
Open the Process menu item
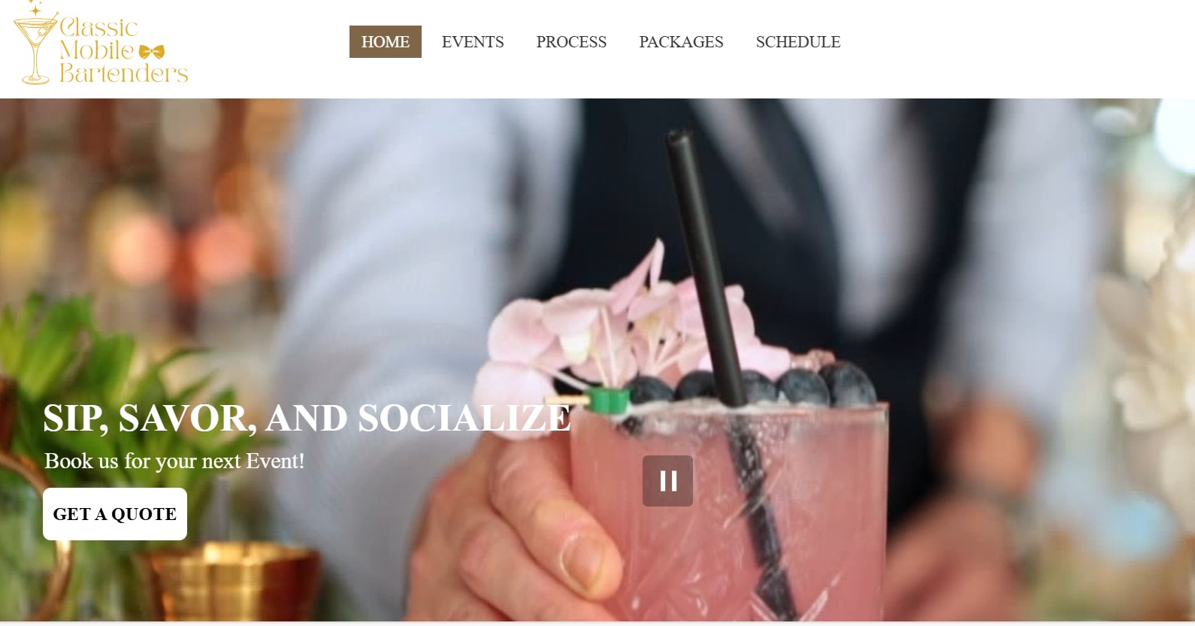[x=571, y=42]
